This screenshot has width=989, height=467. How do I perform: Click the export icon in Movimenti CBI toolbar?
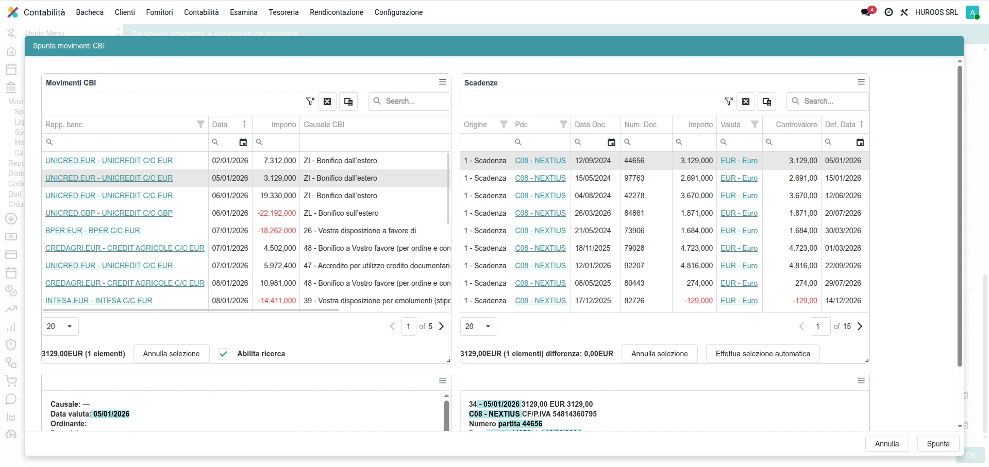(348, 101)
